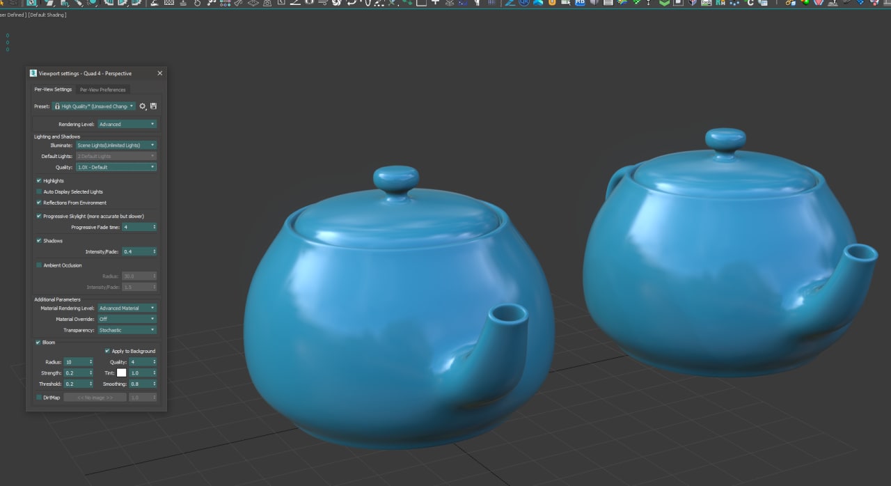Uncheck the Shadows checkbox

pos(39,240)
